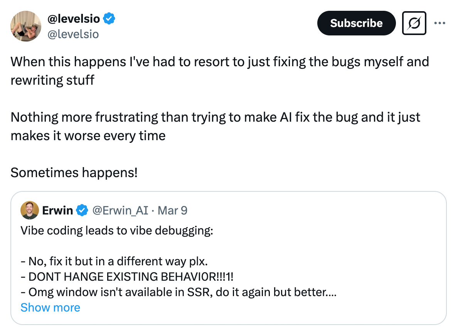Image resolution: width=458 pixels, height=335 pixels.
Task: Open the levelsio profile avatar photo
Action: (x=26, y=26)
